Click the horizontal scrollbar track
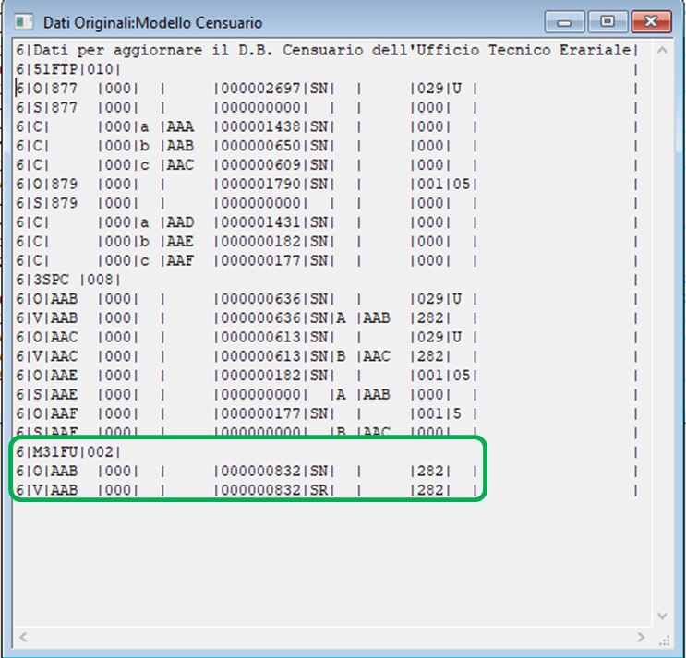Image resolution: width=686 pixels, height=658 pixels. point(332,637)
